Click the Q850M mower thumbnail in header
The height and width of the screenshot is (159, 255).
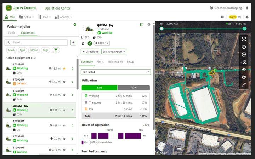[90, 29]
